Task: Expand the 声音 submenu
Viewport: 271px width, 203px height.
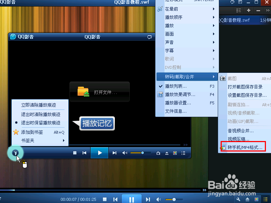Action: (187, 42)
